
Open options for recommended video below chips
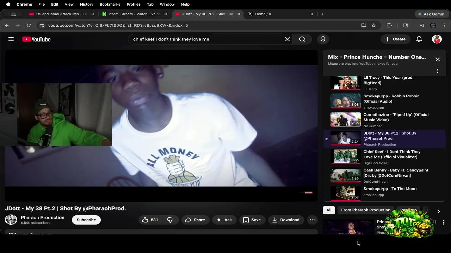click(444, 222)
